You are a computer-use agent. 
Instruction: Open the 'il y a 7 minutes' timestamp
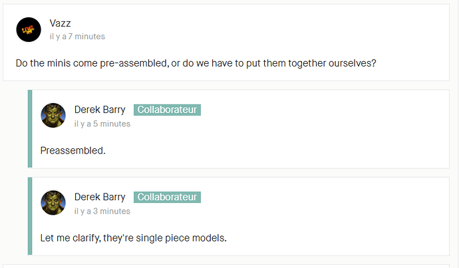(77, 37)
